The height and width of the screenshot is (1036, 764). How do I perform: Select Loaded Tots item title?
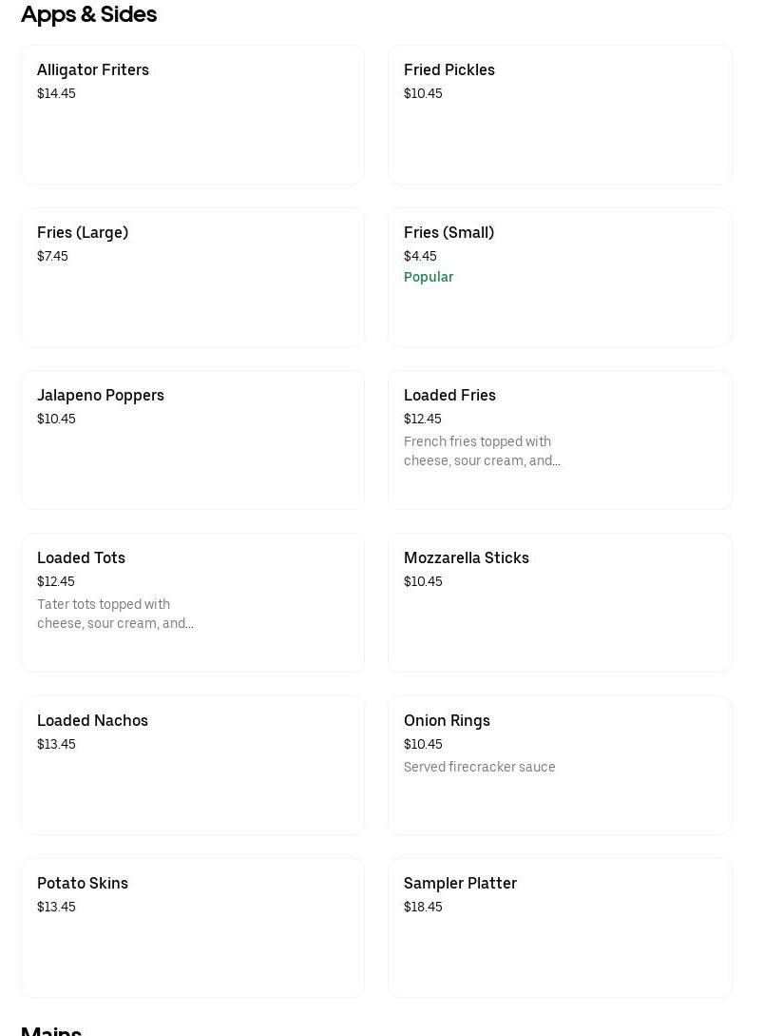coord(81,557)
